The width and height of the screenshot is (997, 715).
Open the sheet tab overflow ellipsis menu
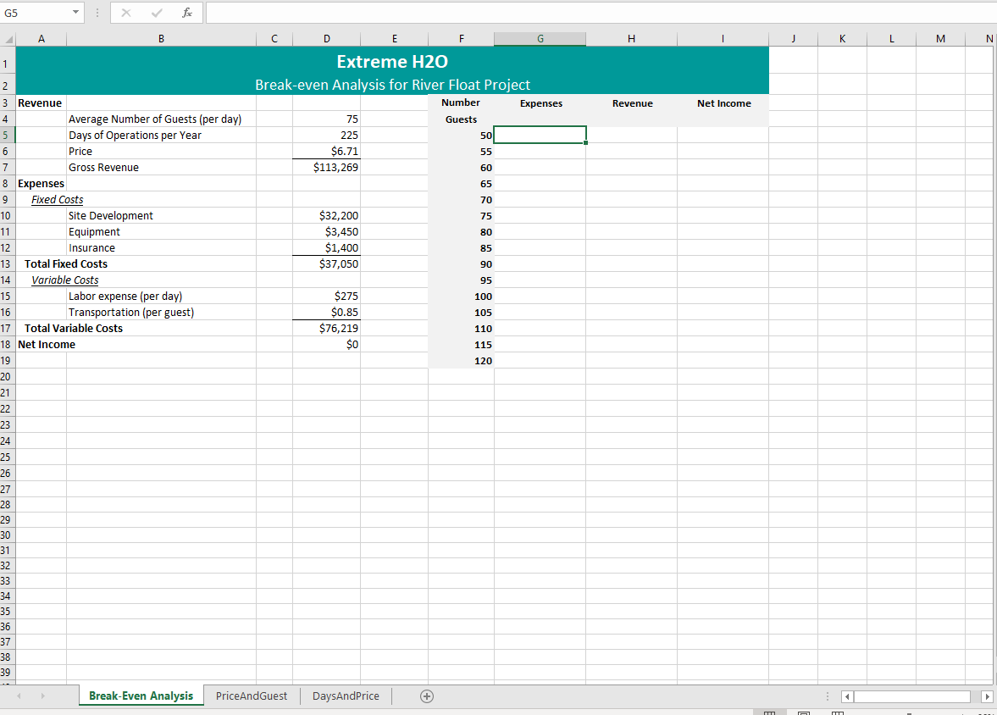coord(828,696)
